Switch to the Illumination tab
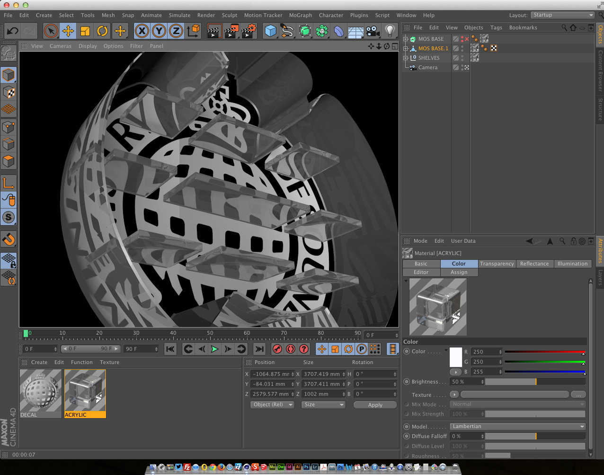This screenshot has width=604, height=475. [x=572, y=264]
